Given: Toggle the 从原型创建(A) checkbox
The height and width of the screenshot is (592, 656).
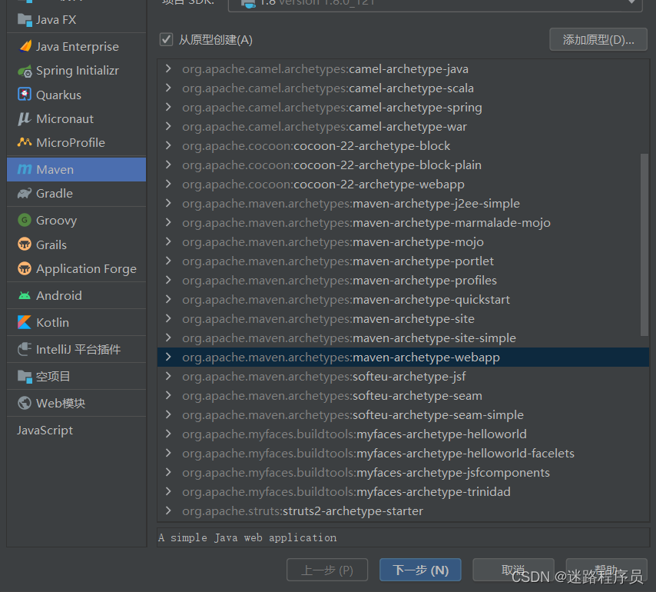Looking at the screenshot, I should [x=166, y=39].
